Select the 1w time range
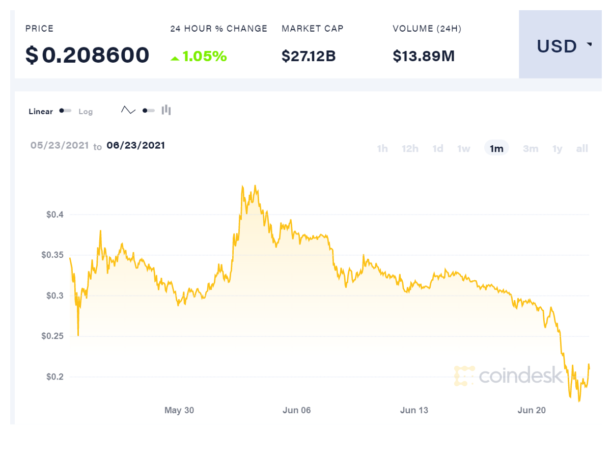Screen dimensions: 612x455 (x=464, y=148)
